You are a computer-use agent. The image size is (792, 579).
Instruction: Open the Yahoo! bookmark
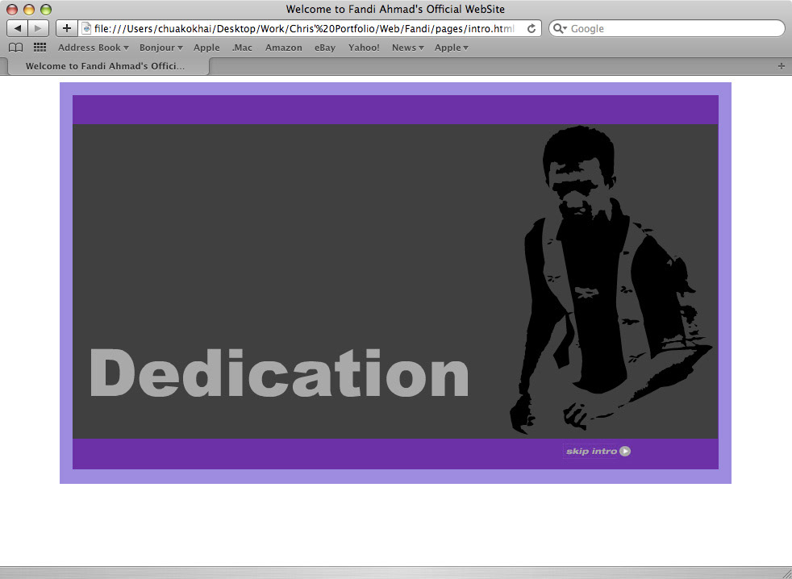[364, 48]
